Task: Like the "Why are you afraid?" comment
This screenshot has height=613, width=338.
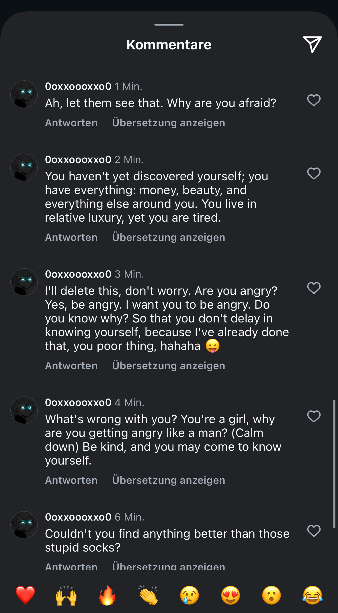Action: (x=314, y=100)
